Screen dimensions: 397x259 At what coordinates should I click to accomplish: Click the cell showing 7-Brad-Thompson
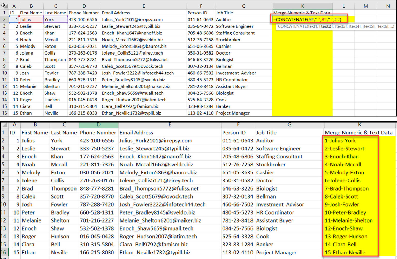[x=347, y=188]
